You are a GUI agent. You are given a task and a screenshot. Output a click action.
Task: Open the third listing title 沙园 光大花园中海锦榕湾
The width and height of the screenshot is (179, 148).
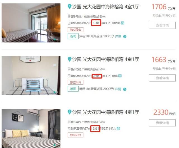pyautogui.click(x=98, y=112)
